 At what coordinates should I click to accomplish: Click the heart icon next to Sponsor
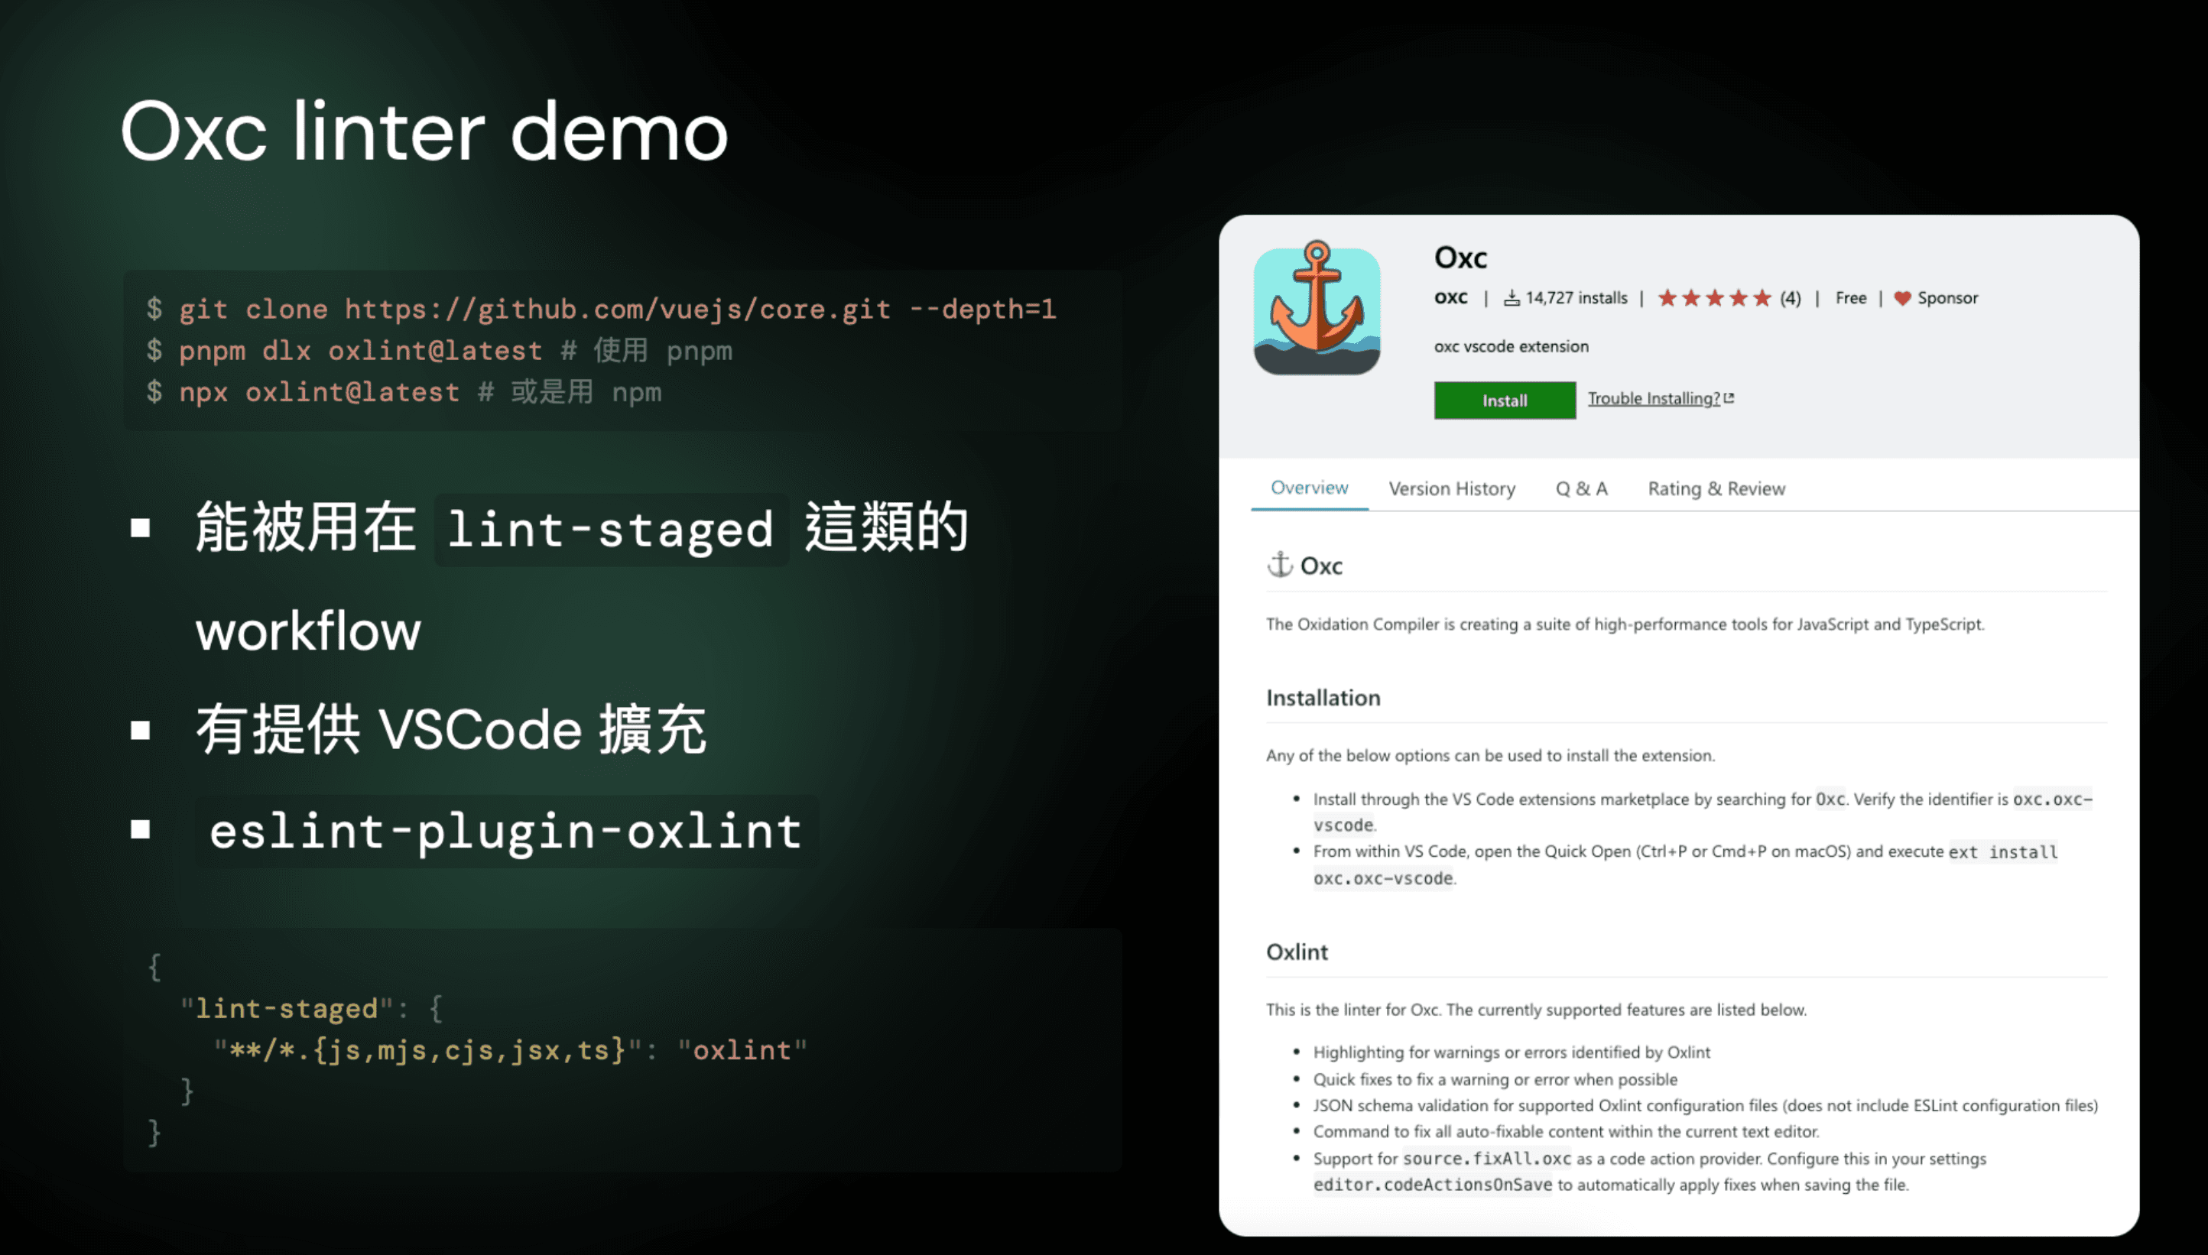(1903, 297)
